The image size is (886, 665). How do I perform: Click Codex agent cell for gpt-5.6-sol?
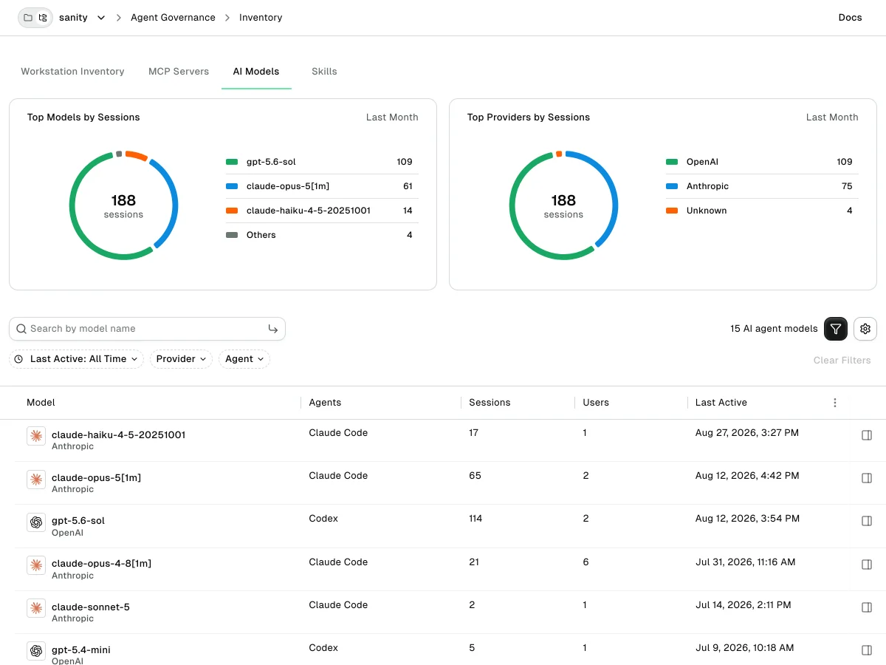pos(323,519)
